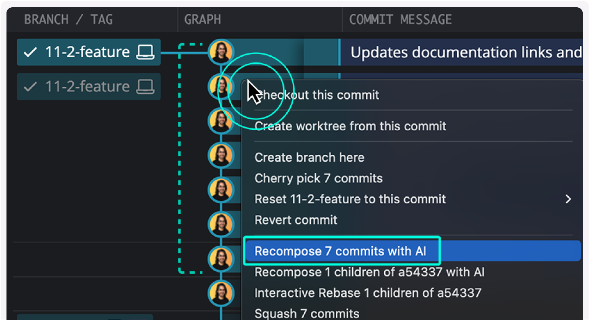Select the topmost commit avatar in the graph
This screenshot has width=590, height=320.
[x=221, y=52]
